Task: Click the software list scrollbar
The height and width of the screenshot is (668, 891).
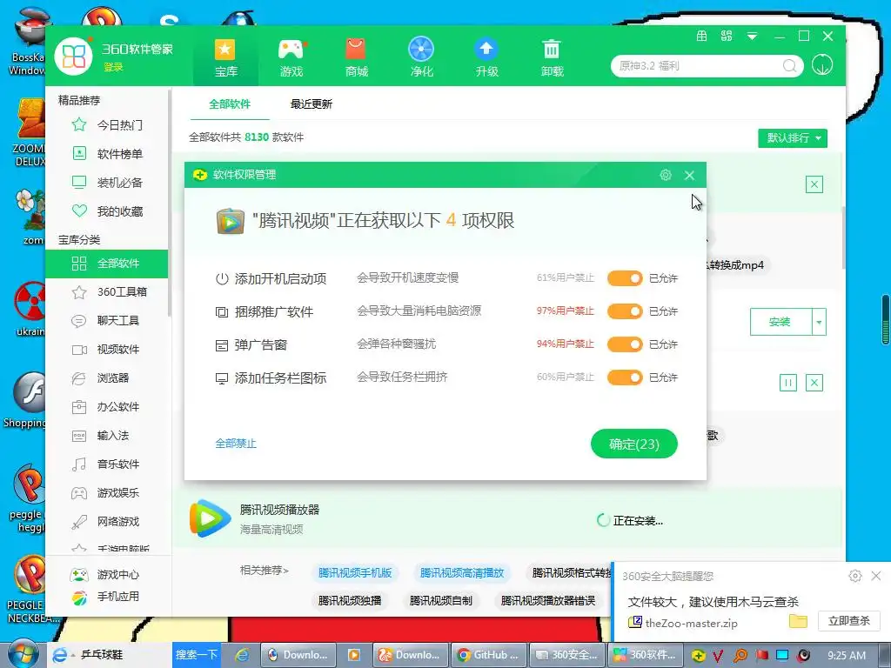Action: (x=844, y=237)
